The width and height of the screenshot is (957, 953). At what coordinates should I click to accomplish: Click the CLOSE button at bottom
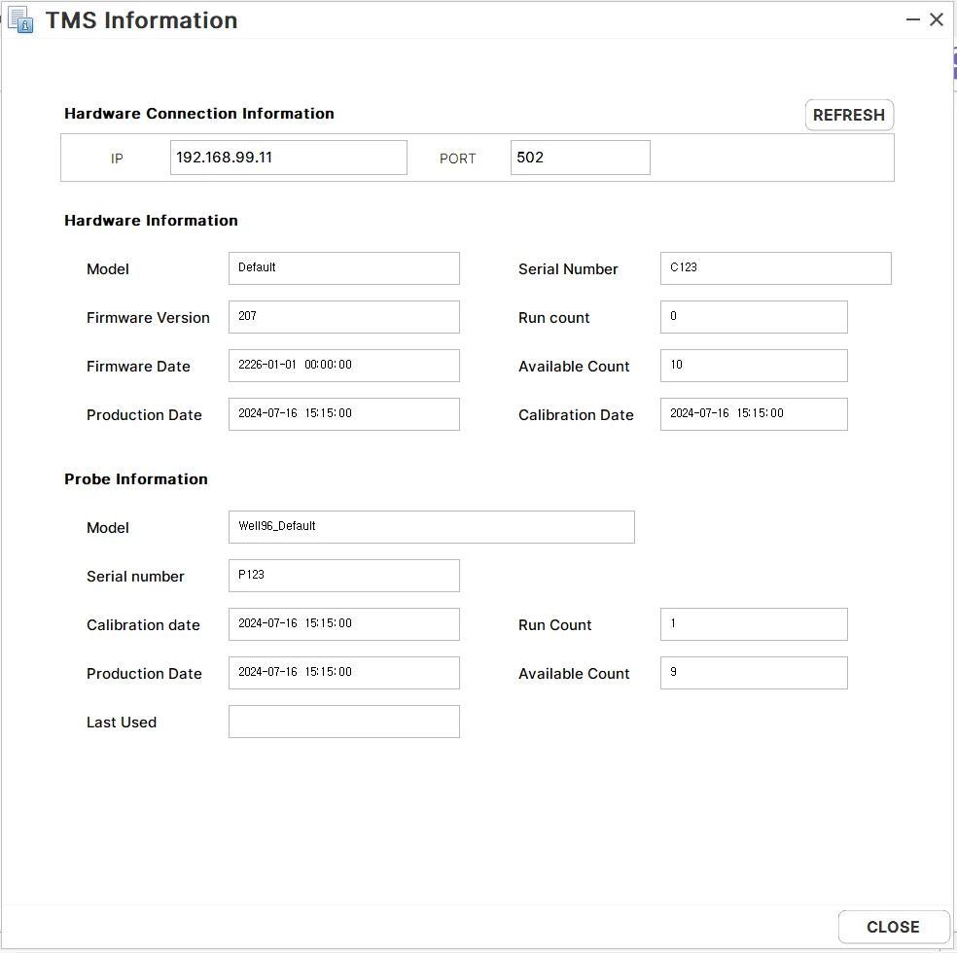893,927
